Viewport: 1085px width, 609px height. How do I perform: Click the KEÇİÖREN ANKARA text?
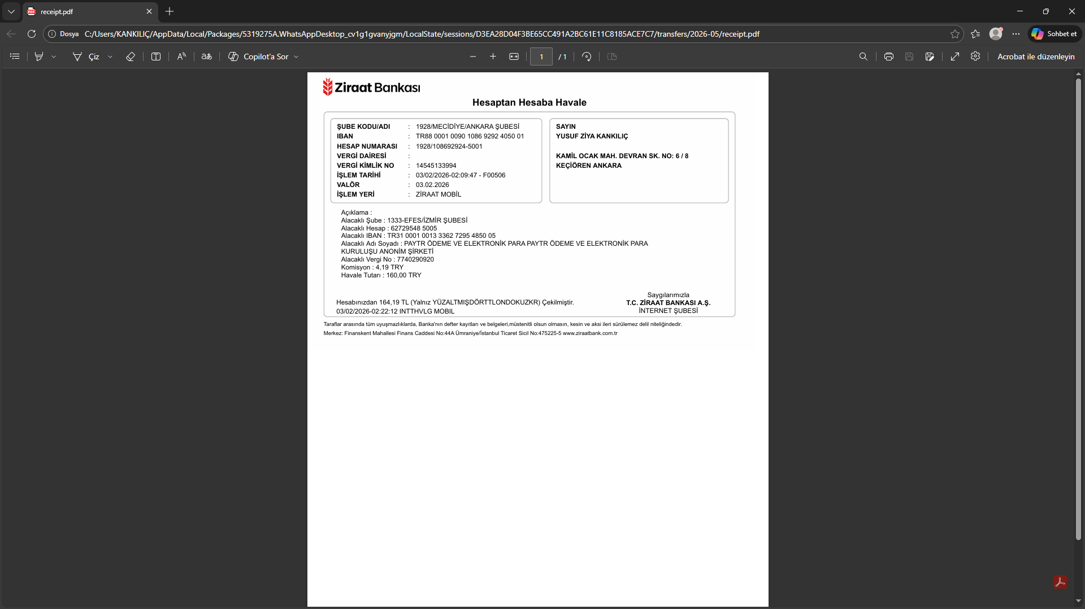(589, 166)
